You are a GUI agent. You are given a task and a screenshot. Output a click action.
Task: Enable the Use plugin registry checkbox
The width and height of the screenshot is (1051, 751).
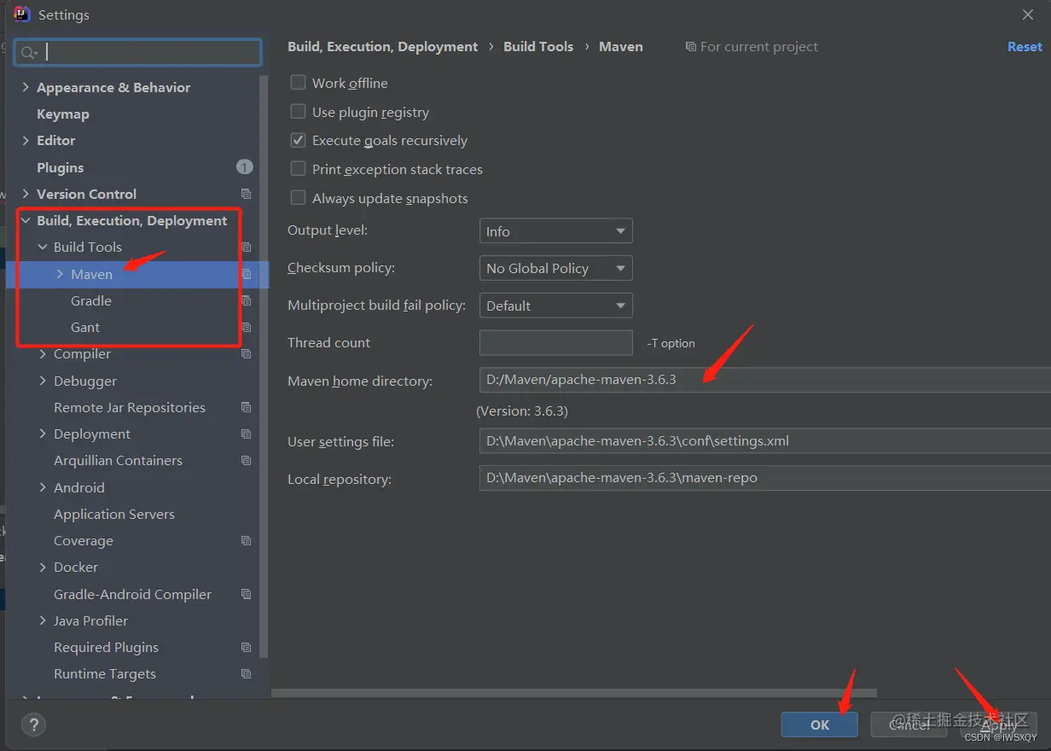pos(298,112)
